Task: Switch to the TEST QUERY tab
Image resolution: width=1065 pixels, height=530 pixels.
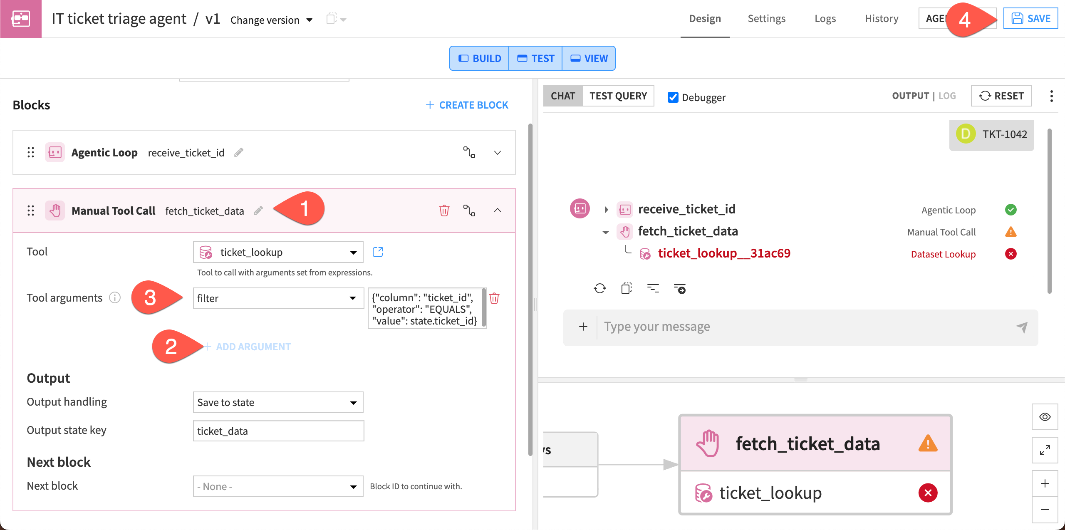Action: click(x=618, y=96)
